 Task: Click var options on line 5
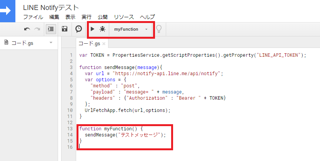pos(100,80)
